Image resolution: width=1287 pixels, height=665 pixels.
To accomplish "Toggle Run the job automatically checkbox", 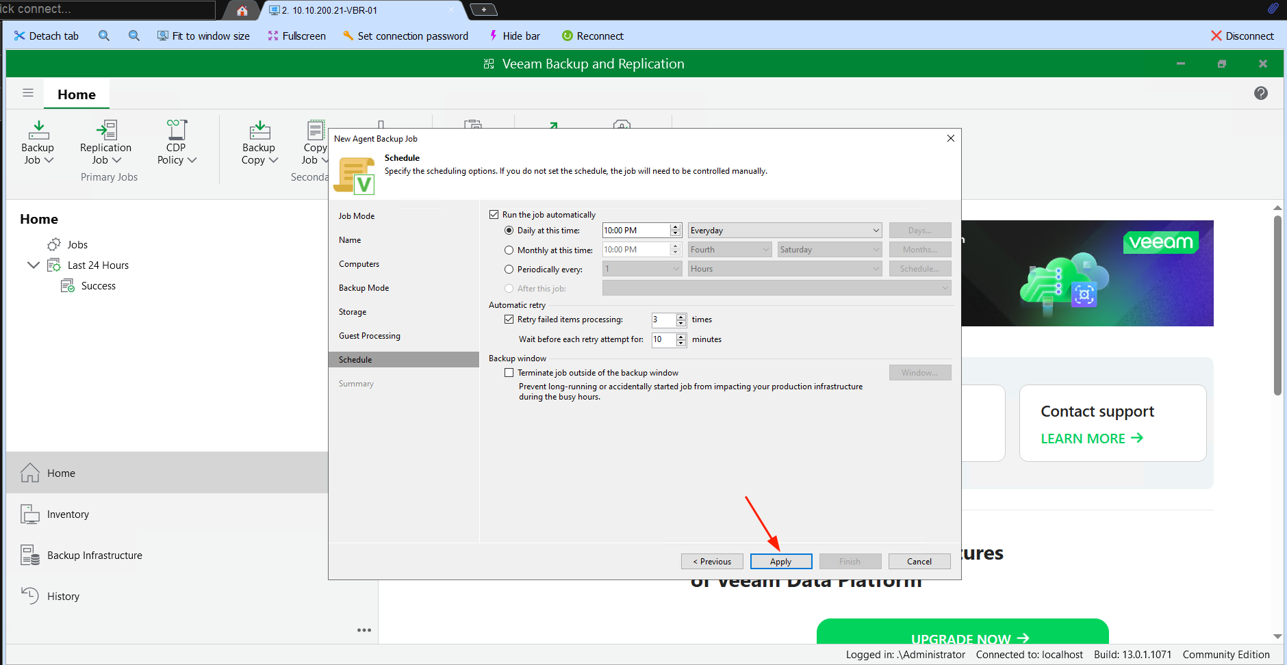I will [x=494, y=214].
